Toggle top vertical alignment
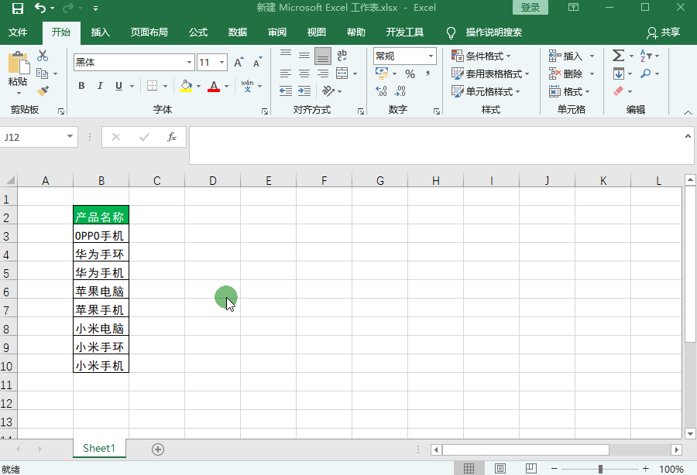Viewport: 697px width, 475px height. click(286, 56)
